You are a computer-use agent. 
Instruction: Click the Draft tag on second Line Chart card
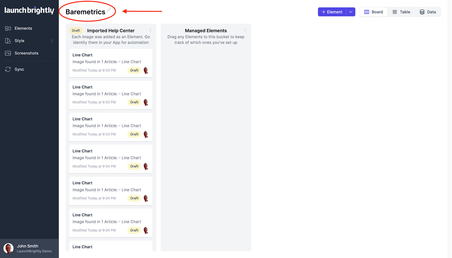(134, 102)
